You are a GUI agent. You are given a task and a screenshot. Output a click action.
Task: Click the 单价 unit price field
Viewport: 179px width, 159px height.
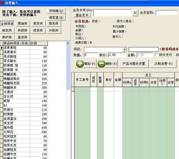point(117,55)
